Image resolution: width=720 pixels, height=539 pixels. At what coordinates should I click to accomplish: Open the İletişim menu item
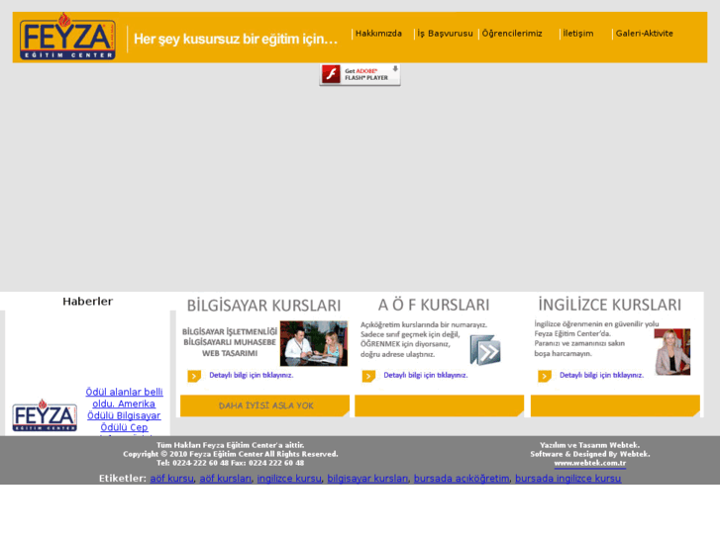578,34
